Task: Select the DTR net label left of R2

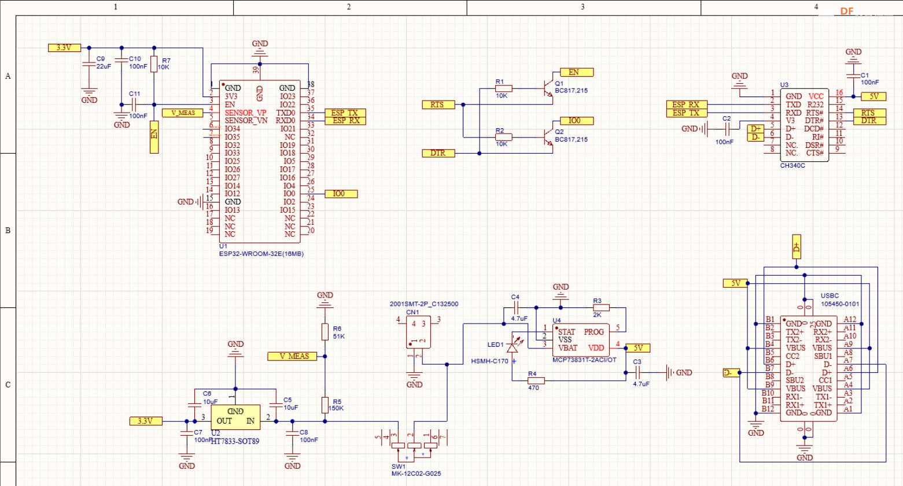Action: (439, 153)
